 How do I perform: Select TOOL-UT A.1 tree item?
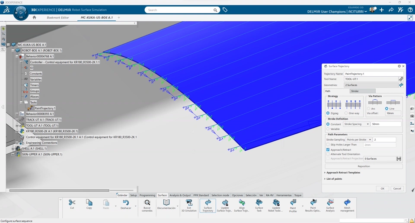coord(42,126)
